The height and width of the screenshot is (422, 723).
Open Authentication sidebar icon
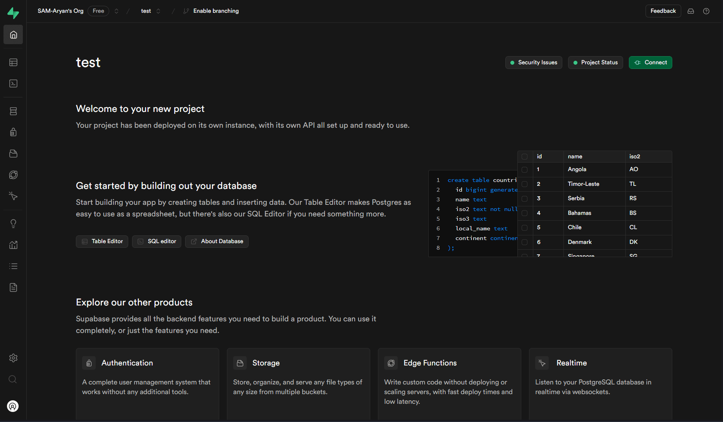[13, 132]
